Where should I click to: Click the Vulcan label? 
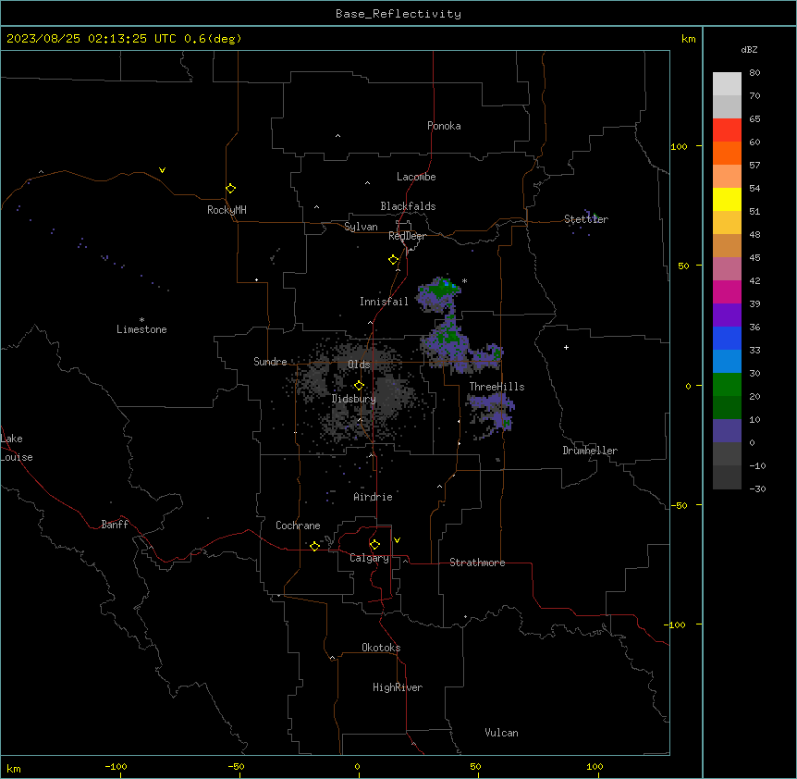coord(501,733)
